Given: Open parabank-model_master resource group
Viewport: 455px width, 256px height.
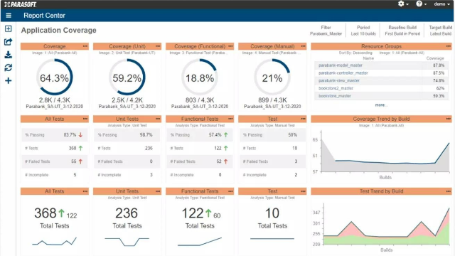Looking at the screenshot, I should 341,65.
